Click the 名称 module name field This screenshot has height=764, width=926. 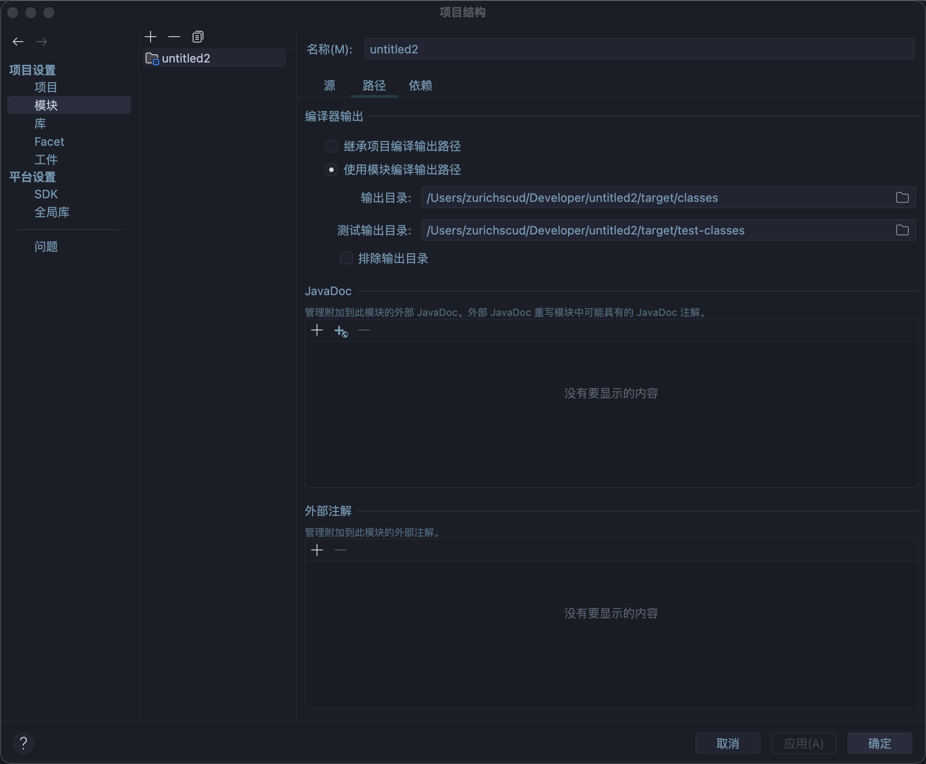[638, 49]
